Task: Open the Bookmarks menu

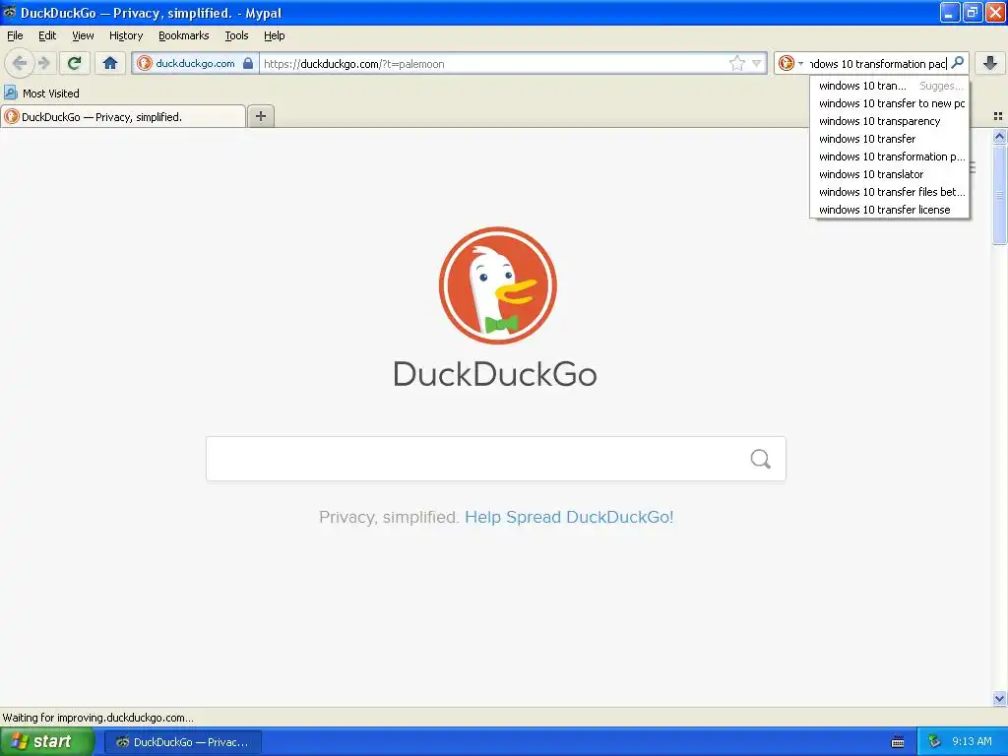Action: [x=184, y=35]
